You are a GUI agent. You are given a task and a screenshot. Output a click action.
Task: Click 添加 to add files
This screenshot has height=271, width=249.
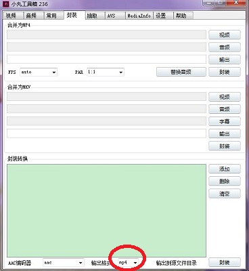click(x=225, y=169)
